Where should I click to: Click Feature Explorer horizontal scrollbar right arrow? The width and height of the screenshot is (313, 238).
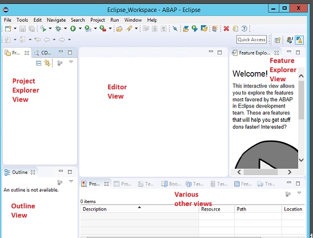[290, 172]
